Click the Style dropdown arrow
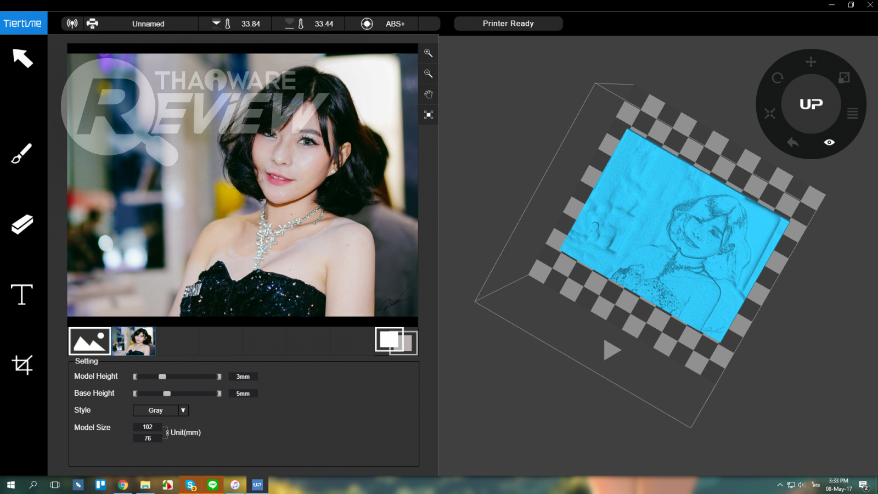The image size is (878, 494). tap(183, 411)
